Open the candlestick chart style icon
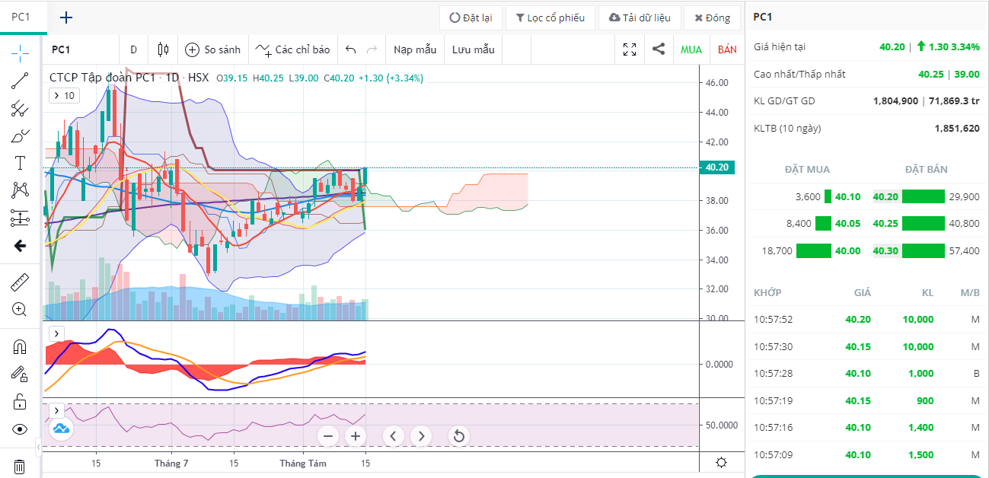Viewport: 989px width, 478px height. tap(162, 49)
